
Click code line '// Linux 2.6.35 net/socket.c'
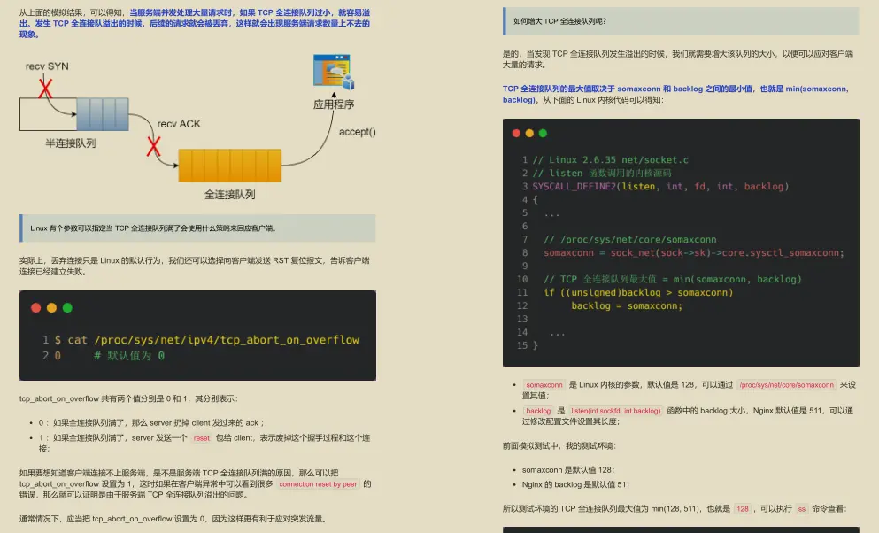coord(610,159)
